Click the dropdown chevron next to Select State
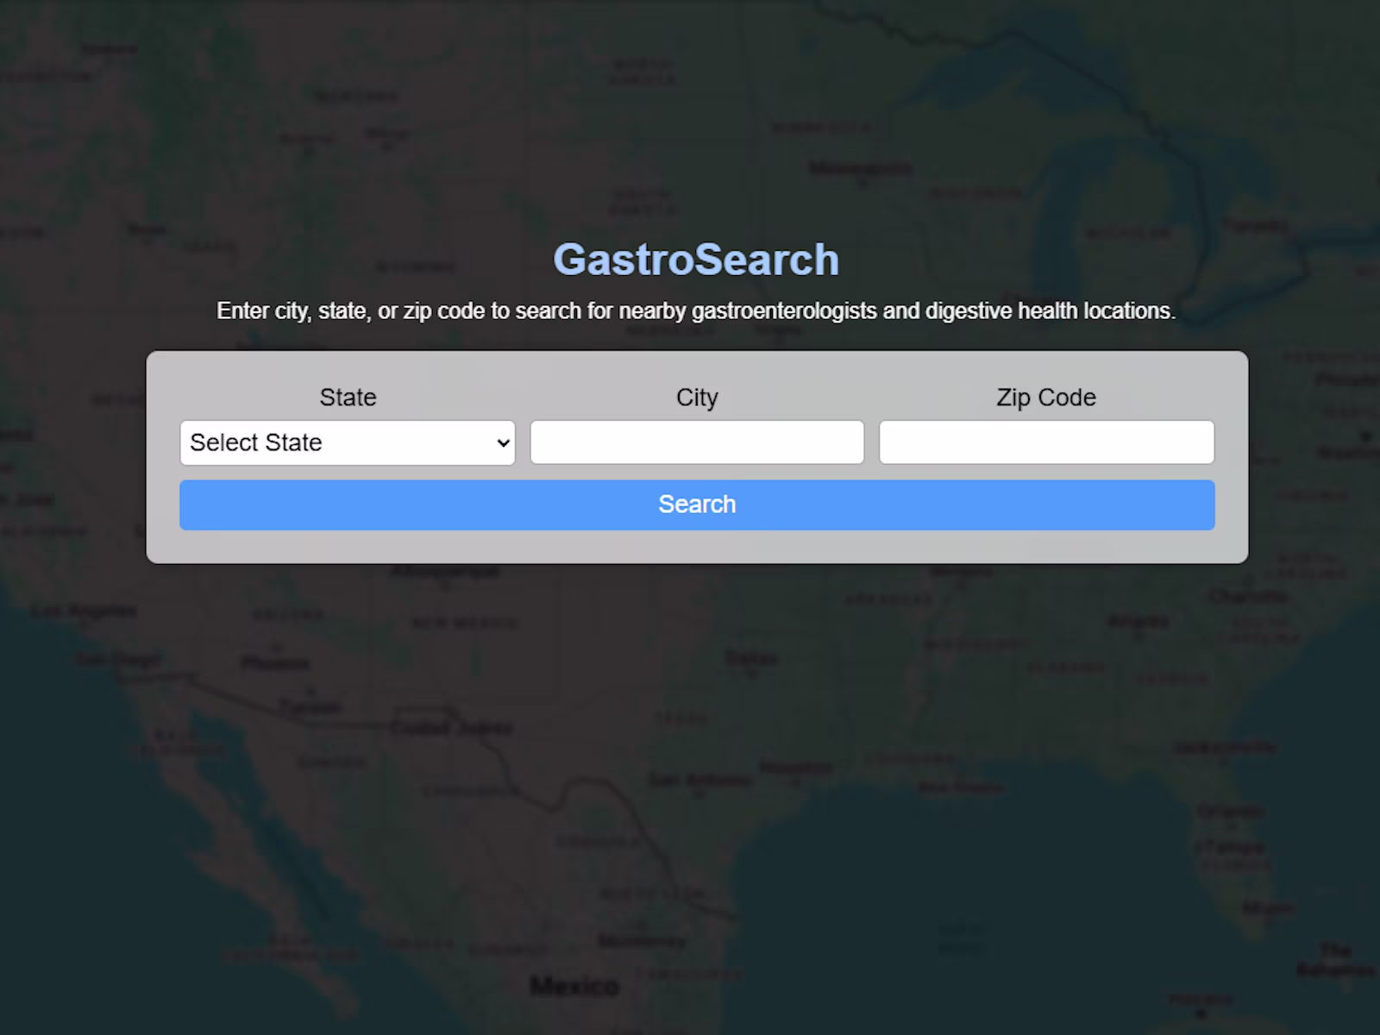The width and height of the screenshot is (1380, 1035). tap(503, 442)
